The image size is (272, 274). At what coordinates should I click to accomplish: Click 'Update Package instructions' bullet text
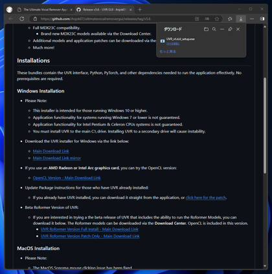click(x=87, y=188)
